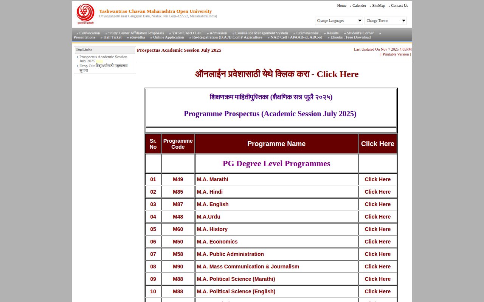Open the Drop Out sidebar notice link

point(103,68)
